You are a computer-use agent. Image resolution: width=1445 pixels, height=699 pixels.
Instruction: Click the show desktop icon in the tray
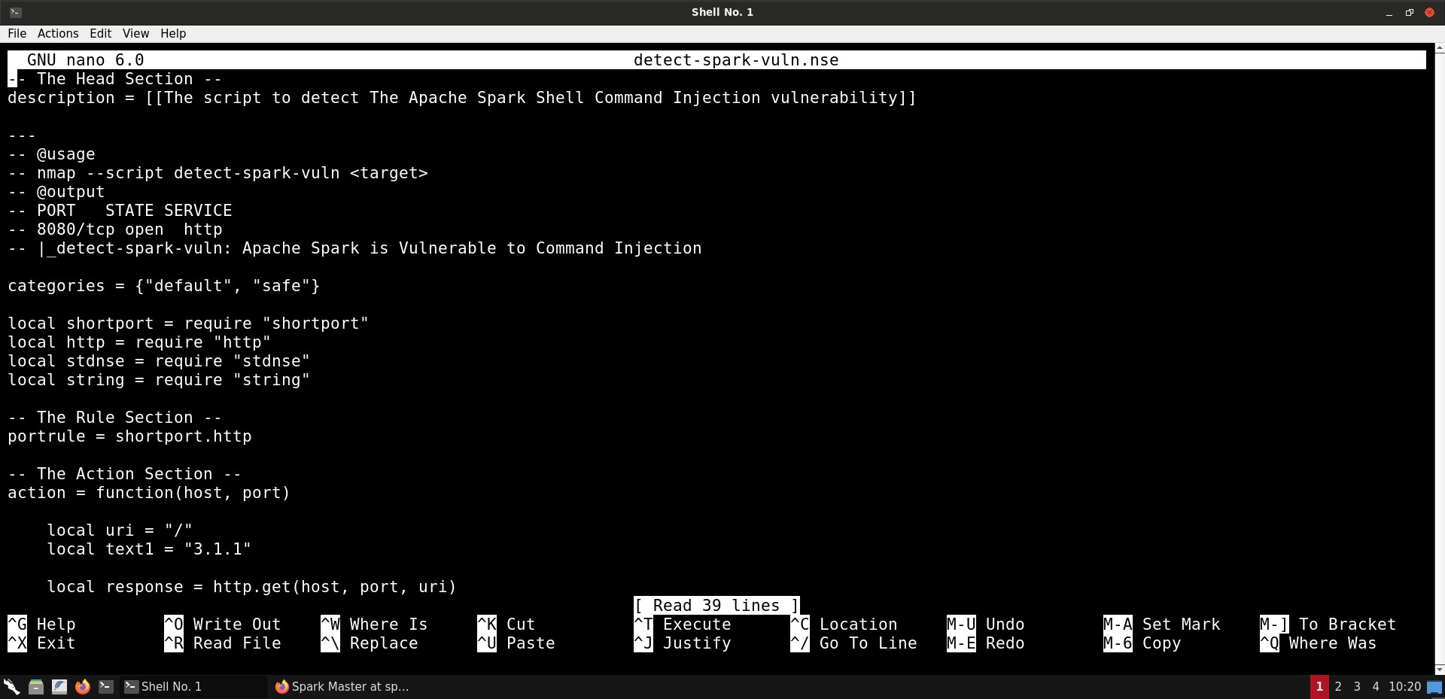click(x=1434, y=687)
